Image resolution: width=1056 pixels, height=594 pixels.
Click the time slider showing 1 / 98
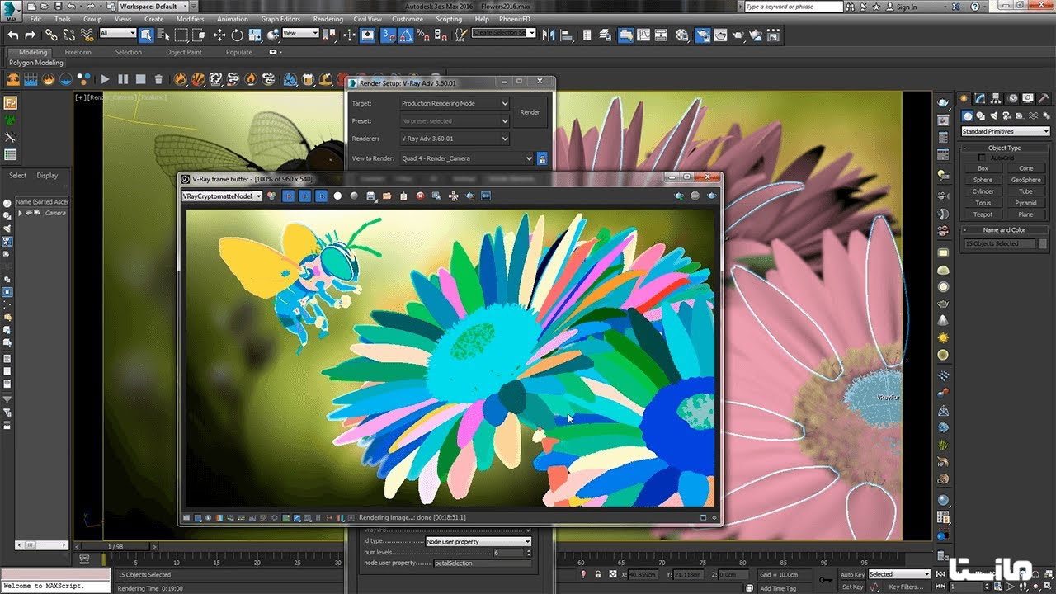[115, 546]
